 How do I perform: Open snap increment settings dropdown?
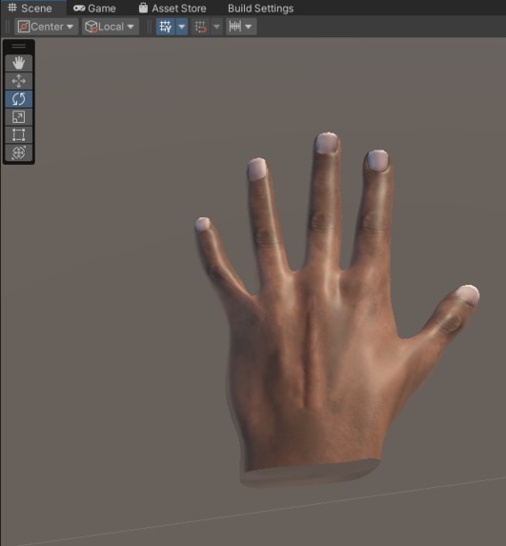point(241,27)
